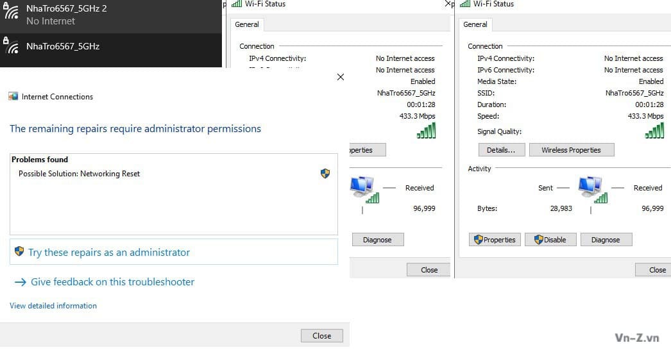
Task: Give feedback on this troubleshooter
Action: pos(112,282)
